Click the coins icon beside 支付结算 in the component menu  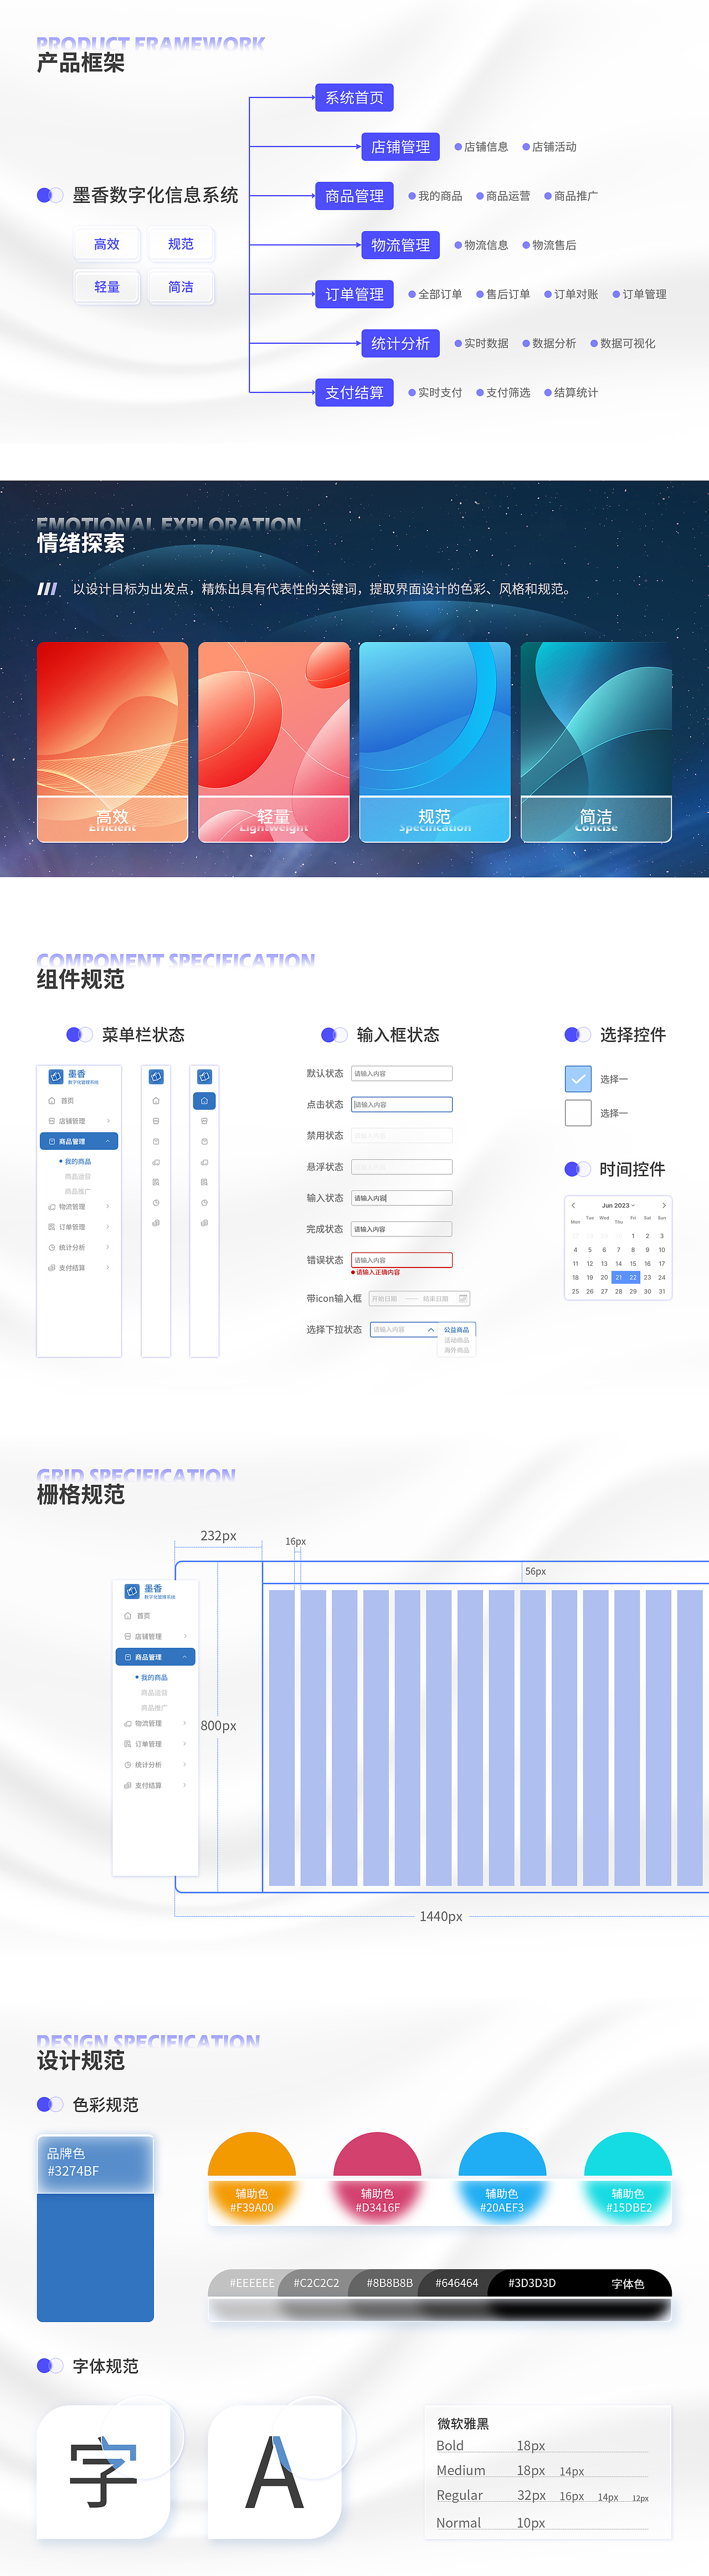52,1267
